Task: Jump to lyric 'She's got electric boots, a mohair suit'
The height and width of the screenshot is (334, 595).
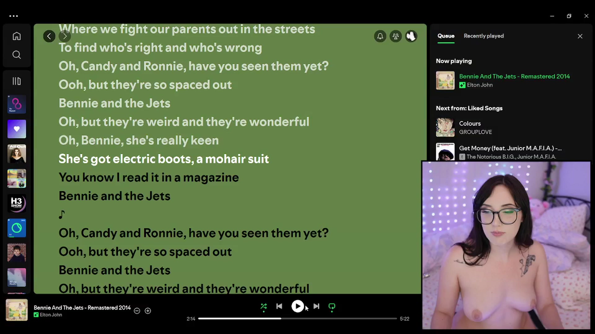Action: pyautogui.click(x=164, y=159)
